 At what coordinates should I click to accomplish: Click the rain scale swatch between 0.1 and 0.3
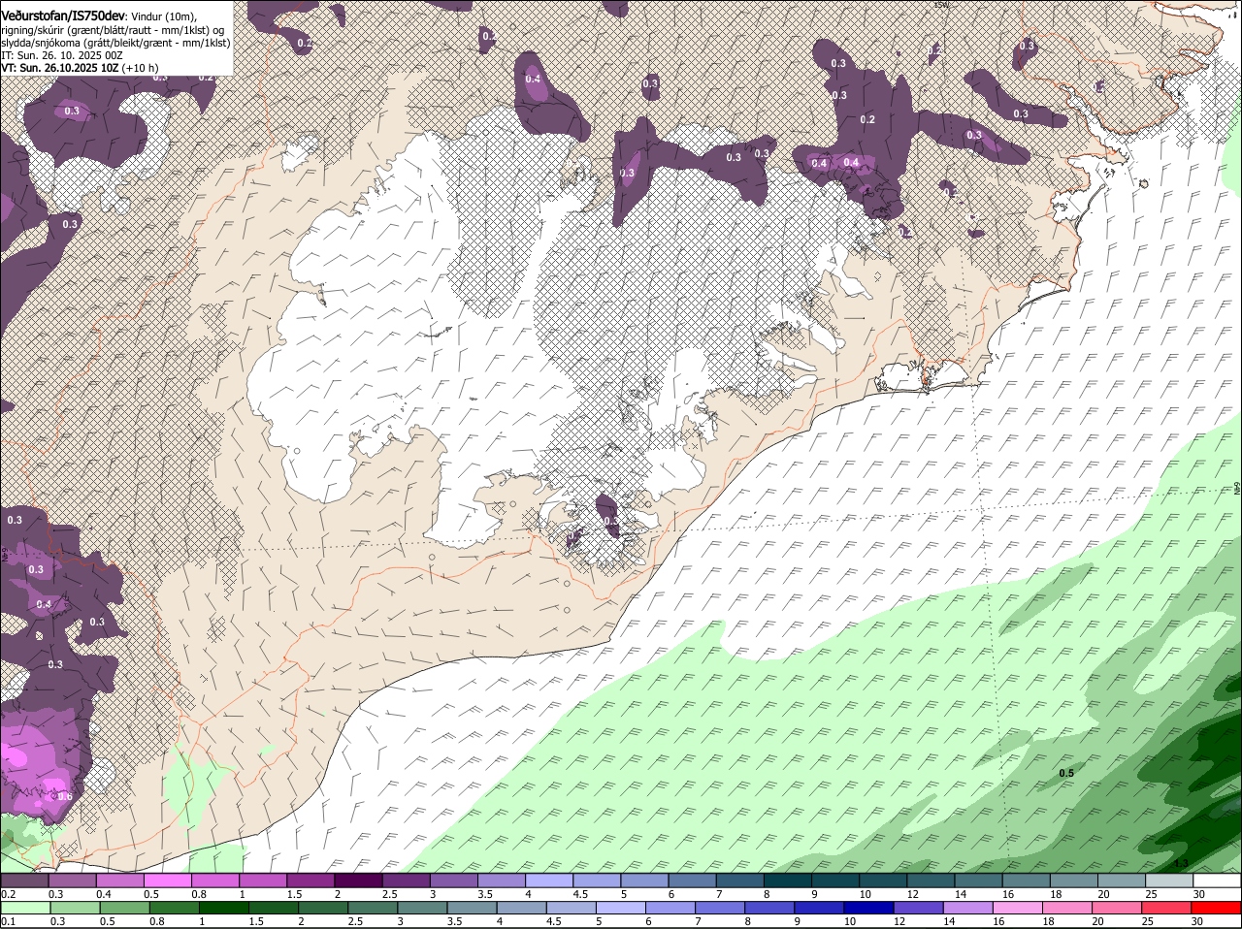[x=25, y=908]
